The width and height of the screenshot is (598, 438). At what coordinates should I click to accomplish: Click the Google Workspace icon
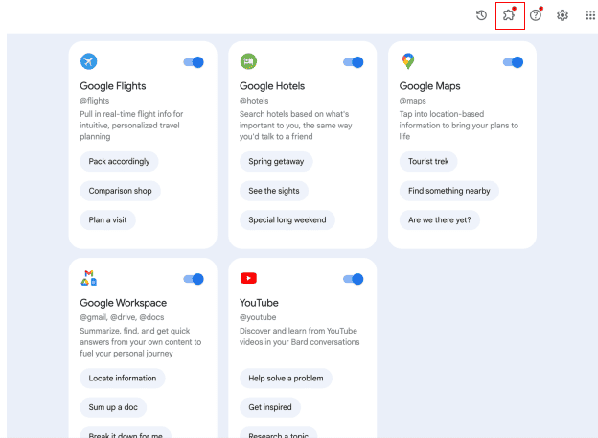point(88,278)
